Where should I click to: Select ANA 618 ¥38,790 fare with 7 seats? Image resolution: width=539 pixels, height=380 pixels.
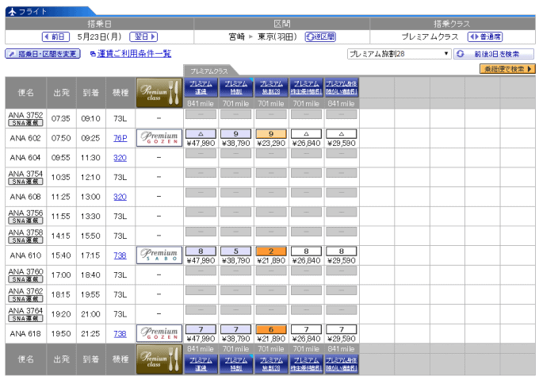(x=236, y=329)
